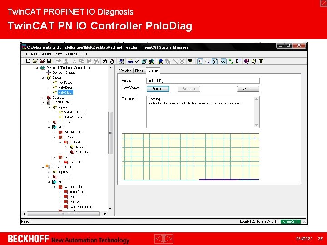The height and width of the screenshot is (245, 327).
Task: Click the Force button
Action: pyautogui.click(x=158, y=89)
